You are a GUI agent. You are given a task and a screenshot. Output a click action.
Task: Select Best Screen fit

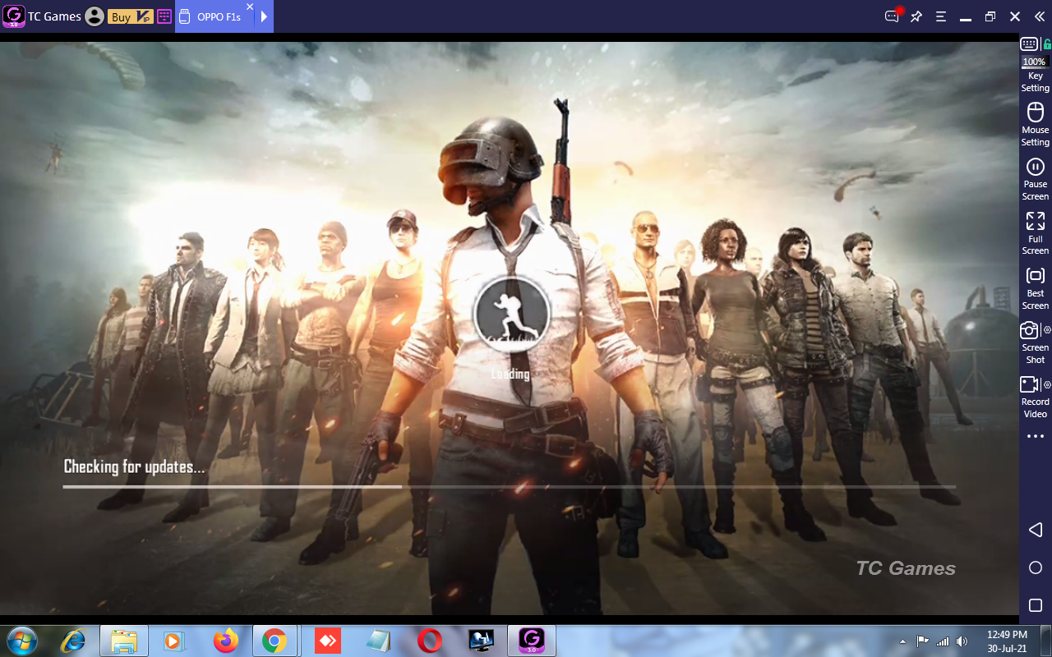point(1035,288)
